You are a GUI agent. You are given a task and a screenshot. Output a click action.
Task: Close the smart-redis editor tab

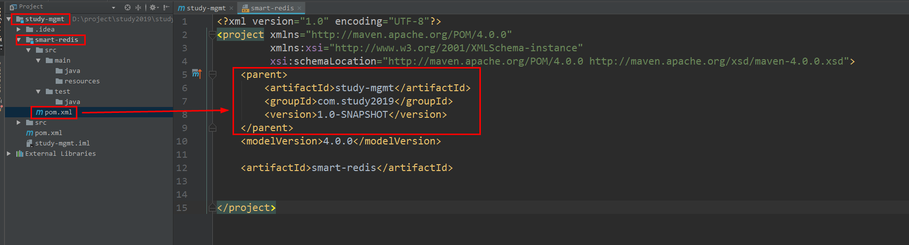299,8
